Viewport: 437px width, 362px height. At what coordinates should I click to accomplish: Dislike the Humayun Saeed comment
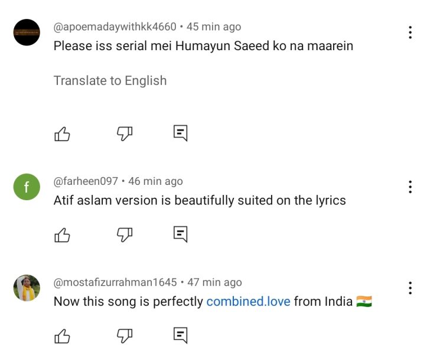[x=125, y=134]
